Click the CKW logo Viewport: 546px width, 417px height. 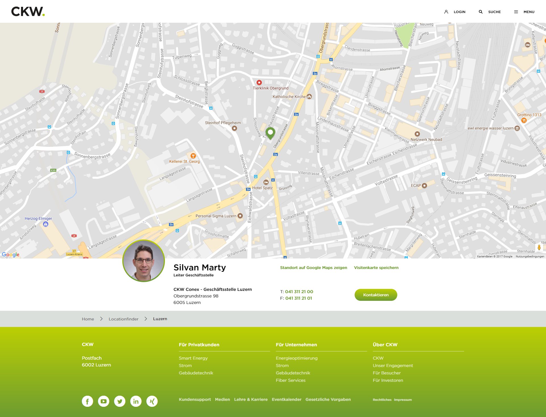[x=28, y=12]
